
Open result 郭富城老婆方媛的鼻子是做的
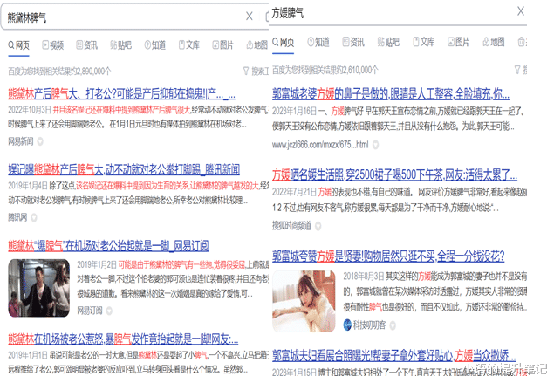click(x=391, y=93)
